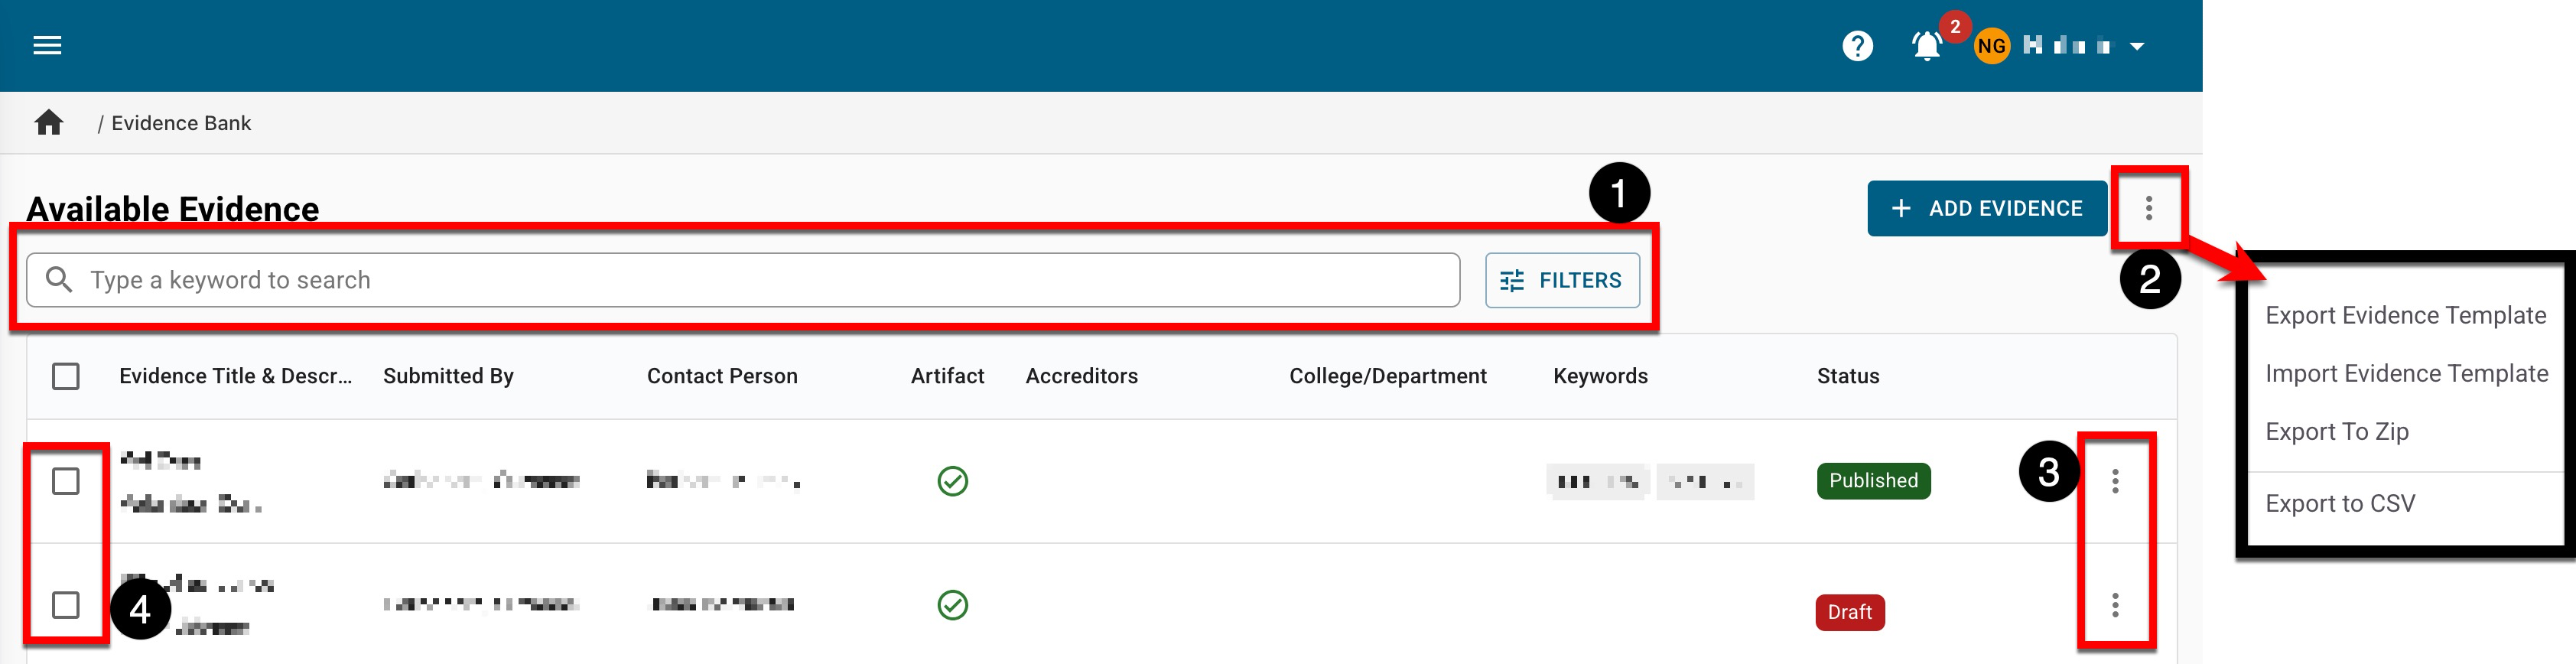Toggle the select-all header checkbox
Viewport: 2576px width, 664px height.
[x=66, y=376]
